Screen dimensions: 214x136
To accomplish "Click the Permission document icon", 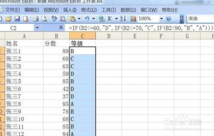I will point(26,19).
